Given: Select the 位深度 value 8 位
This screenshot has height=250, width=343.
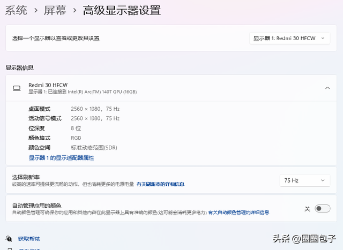Looking at the screenshot, I should [76, 128].
